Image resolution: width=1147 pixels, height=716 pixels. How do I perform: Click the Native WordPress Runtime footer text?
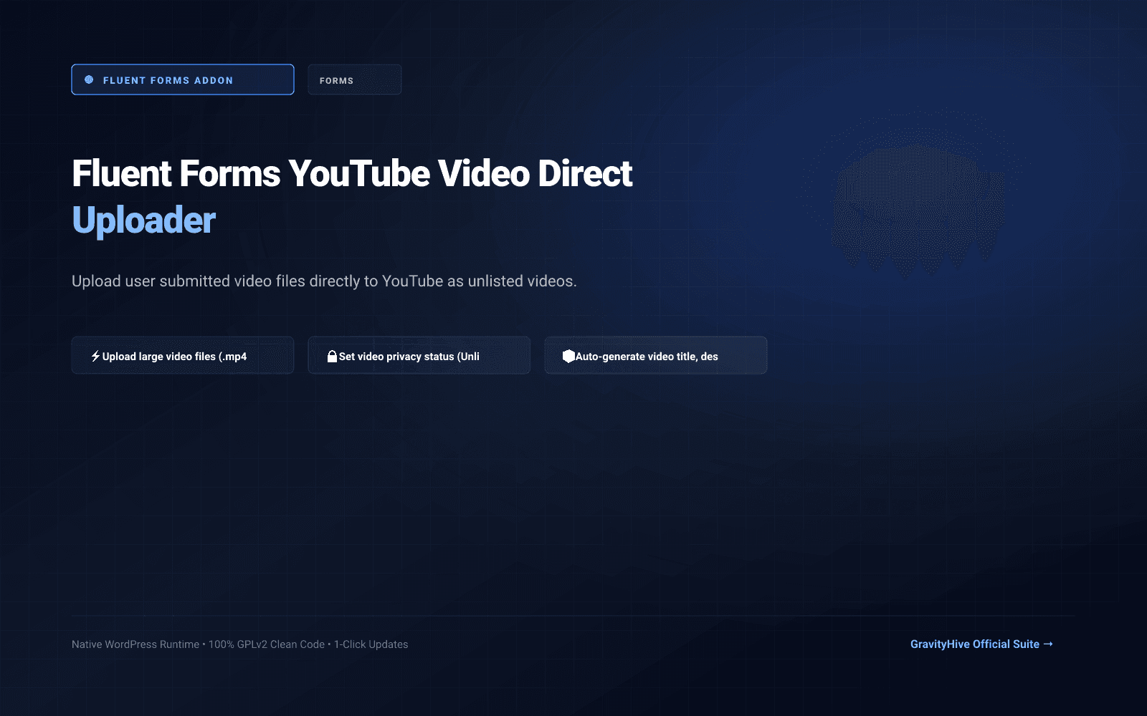tap(240, 644)
